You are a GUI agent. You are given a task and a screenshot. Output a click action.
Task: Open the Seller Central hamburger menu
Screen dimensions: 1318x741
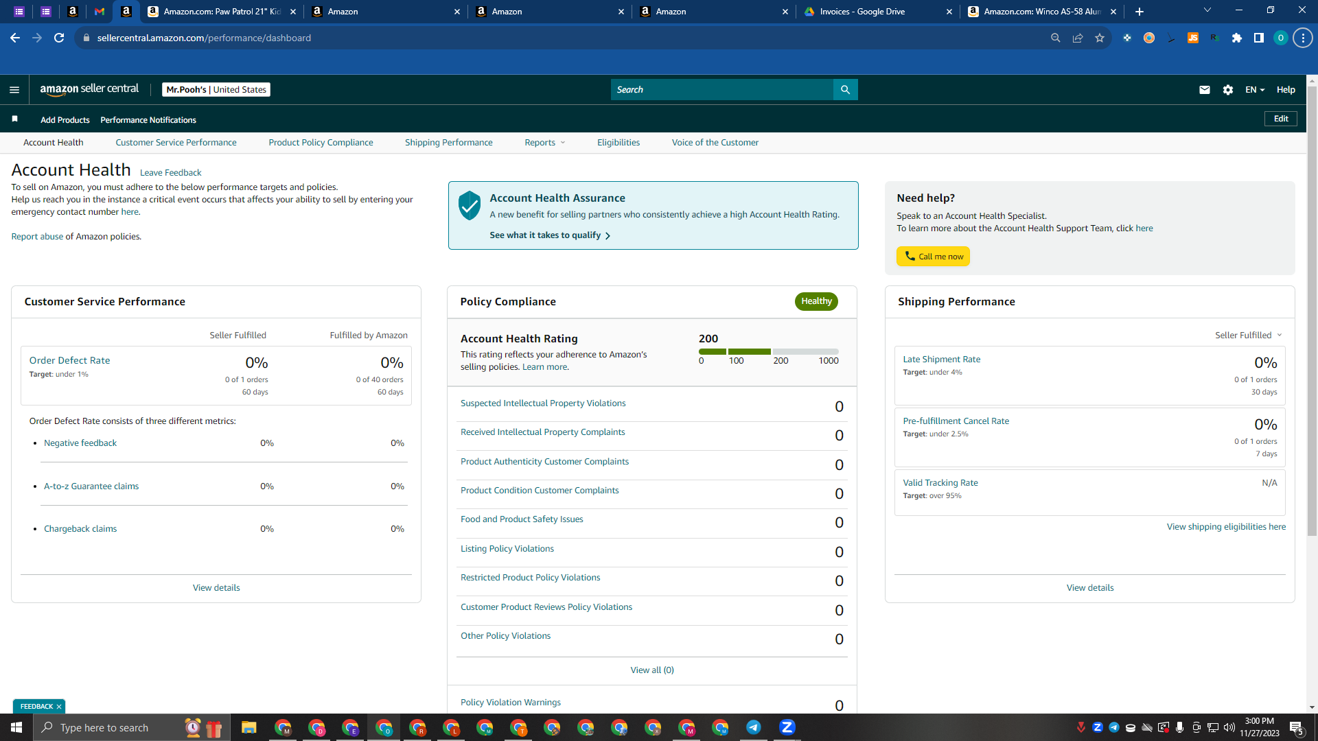point(14,90)
